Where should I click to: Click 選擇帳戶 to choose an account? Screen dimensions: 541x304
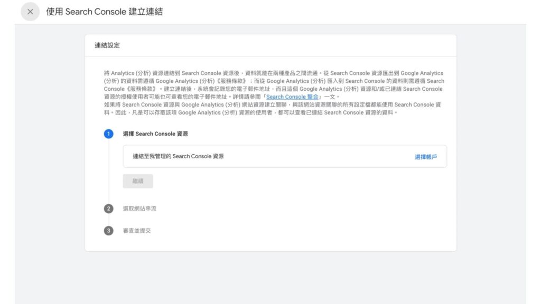[x=426, y=157]
